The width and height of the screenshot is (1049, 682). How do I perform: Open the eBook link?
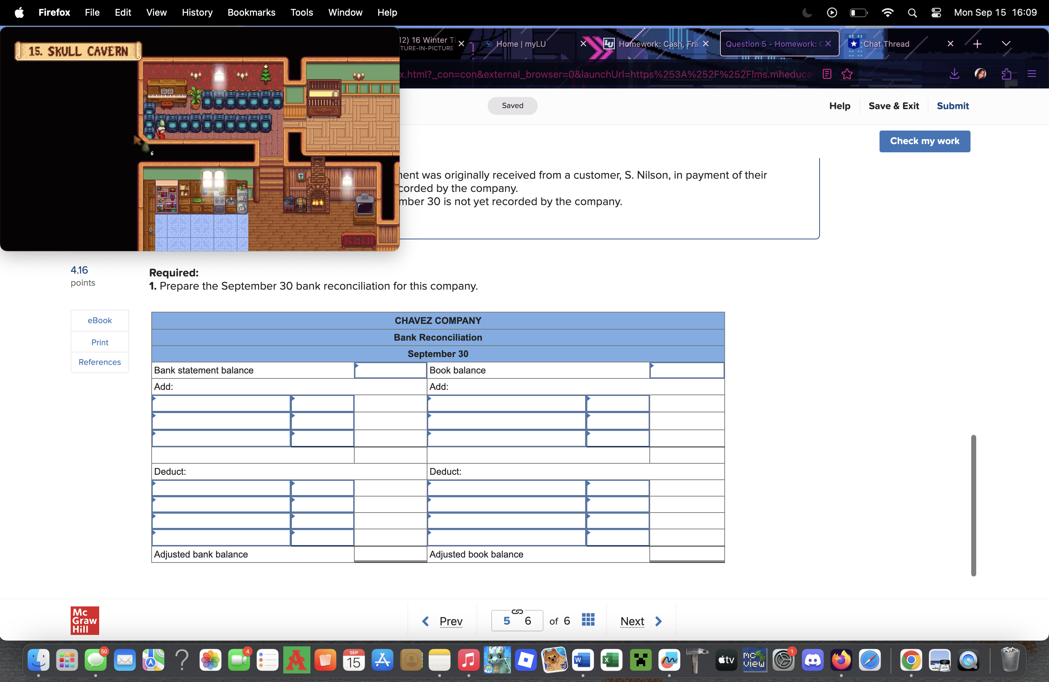(100, 320)
